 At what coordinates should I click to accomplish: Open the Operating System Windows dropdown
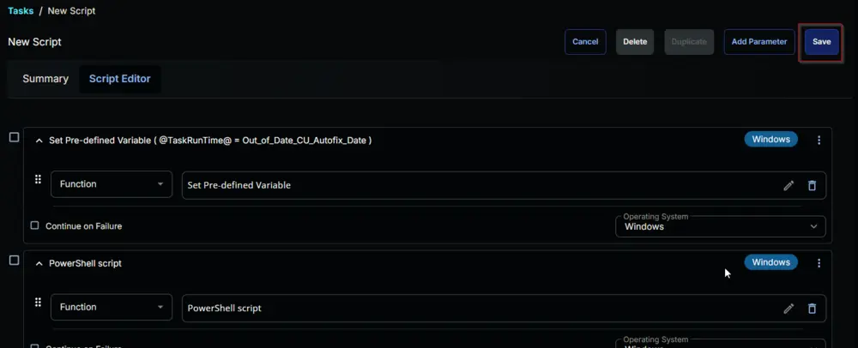click(720, 226)
